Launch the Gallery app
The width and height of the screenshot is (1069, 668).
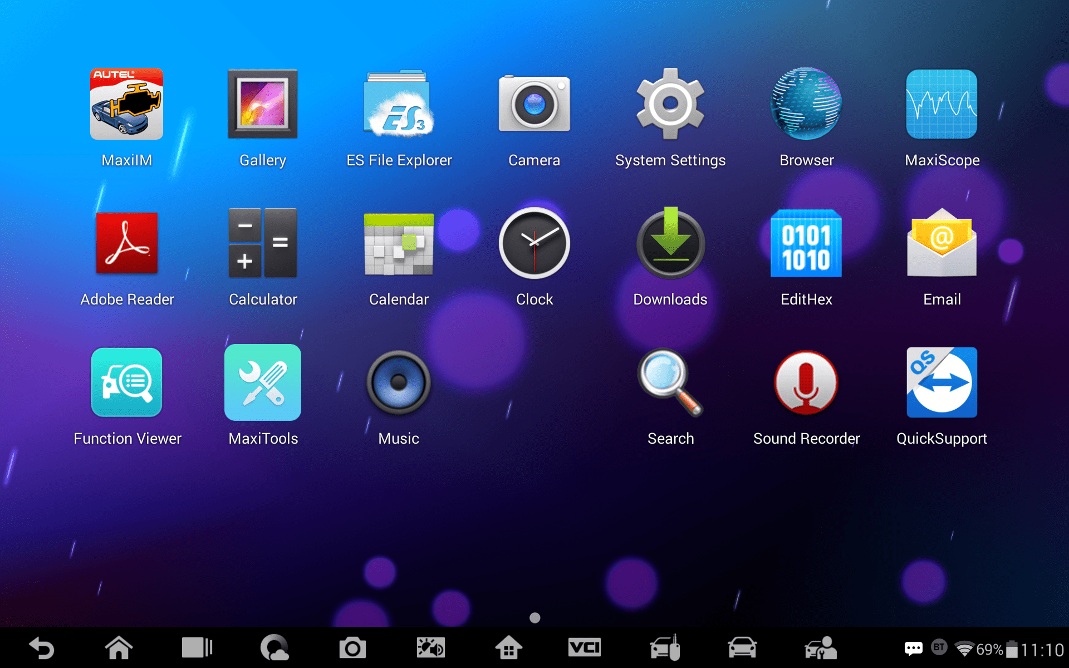tap(262, 104)
